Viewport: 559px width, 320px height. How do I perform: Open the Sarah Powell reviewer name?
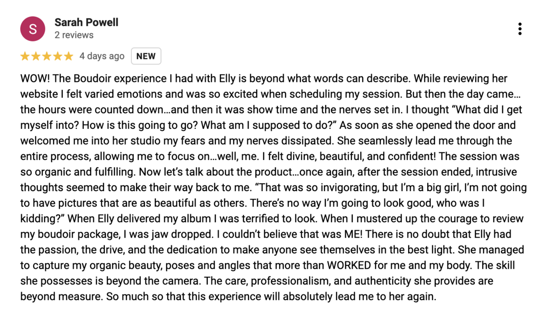point(86,22)
